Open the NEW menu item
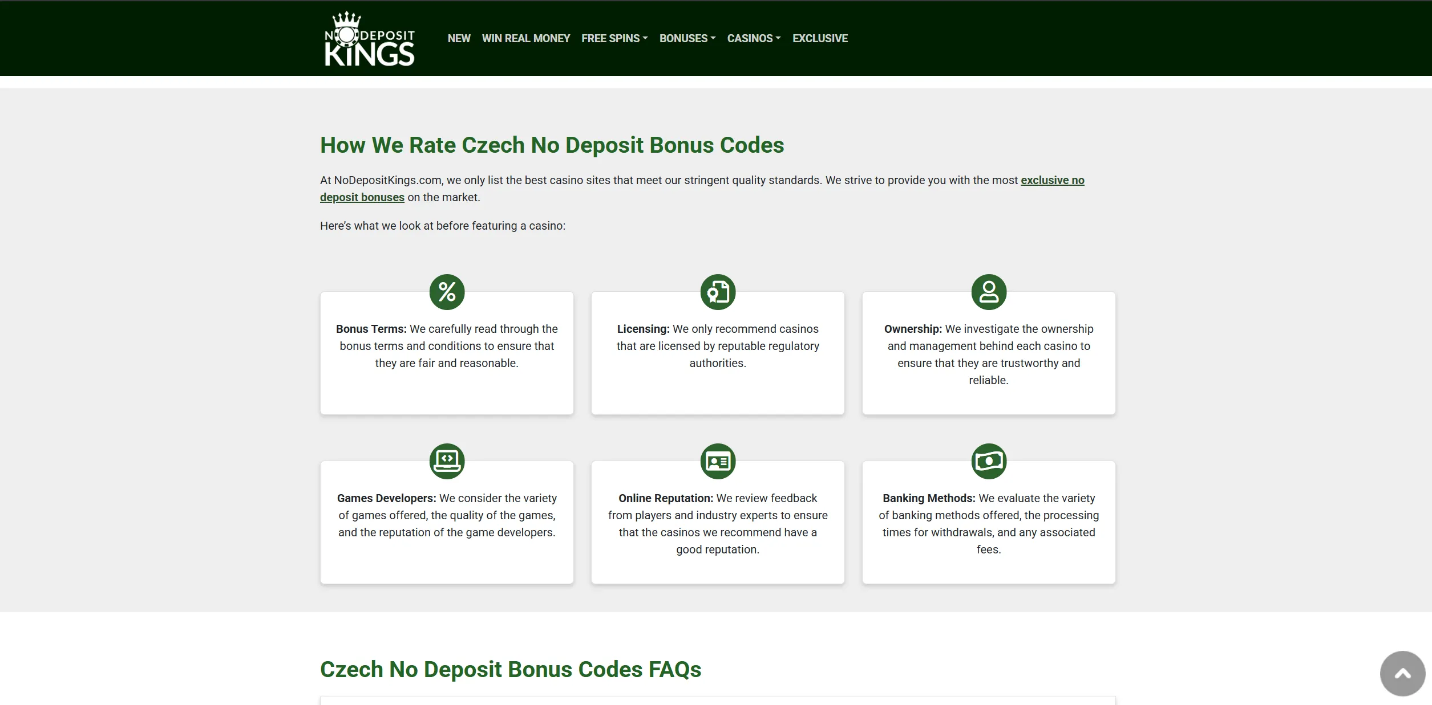The height and width of the screenshot is (705, 1432). point(459,38)
